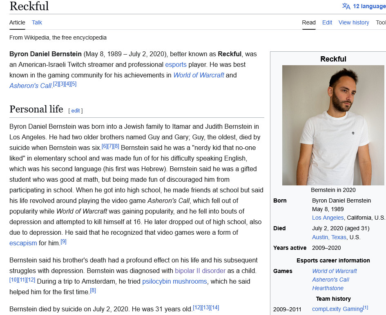386x315 pixels.
Task: Click the language translation icon
Action: click(346, 6)
